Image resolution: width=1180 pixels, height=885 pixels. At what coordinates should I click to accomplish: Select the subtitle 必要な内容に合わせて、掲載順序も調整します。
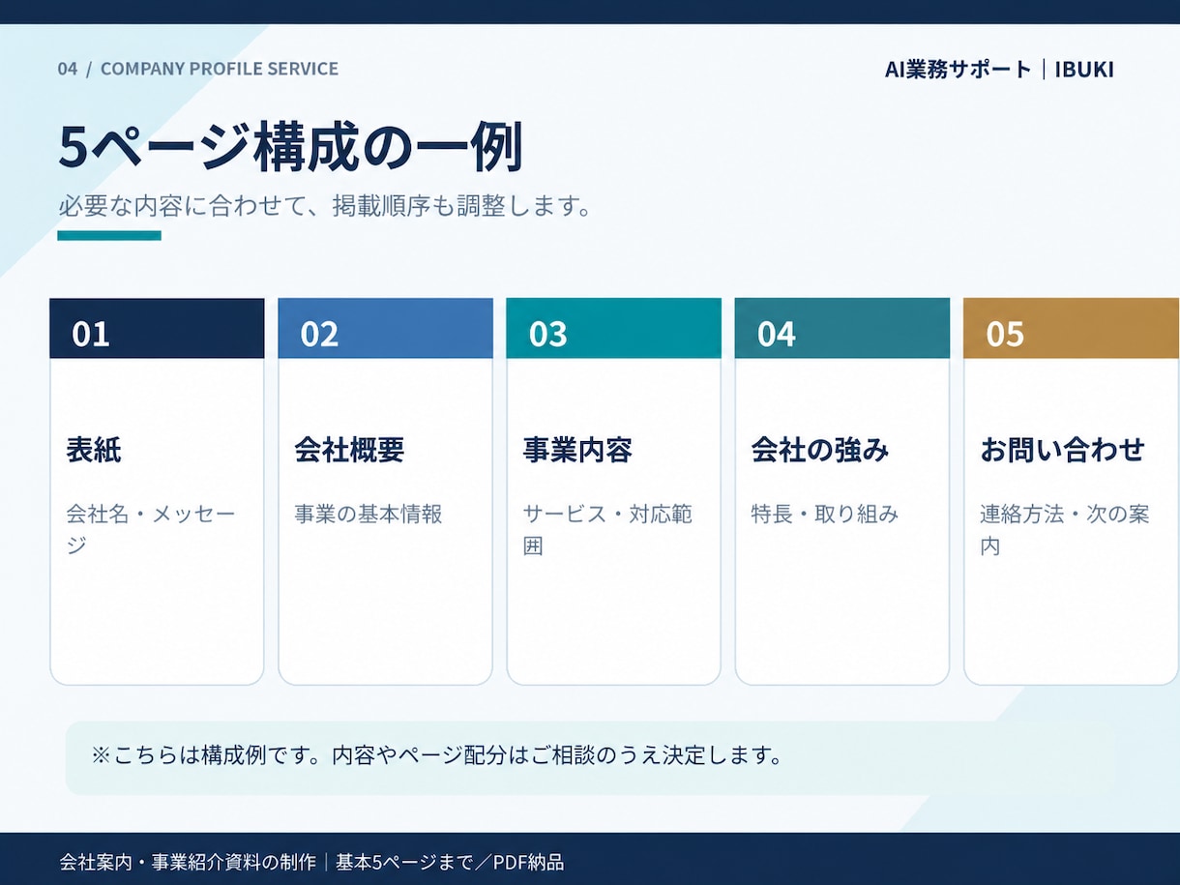pos(324,206)
